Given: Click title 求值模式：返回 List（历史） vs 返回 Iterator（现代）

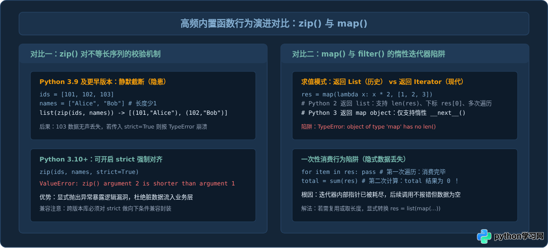Looking at the screenshot, I should [383, 82].
